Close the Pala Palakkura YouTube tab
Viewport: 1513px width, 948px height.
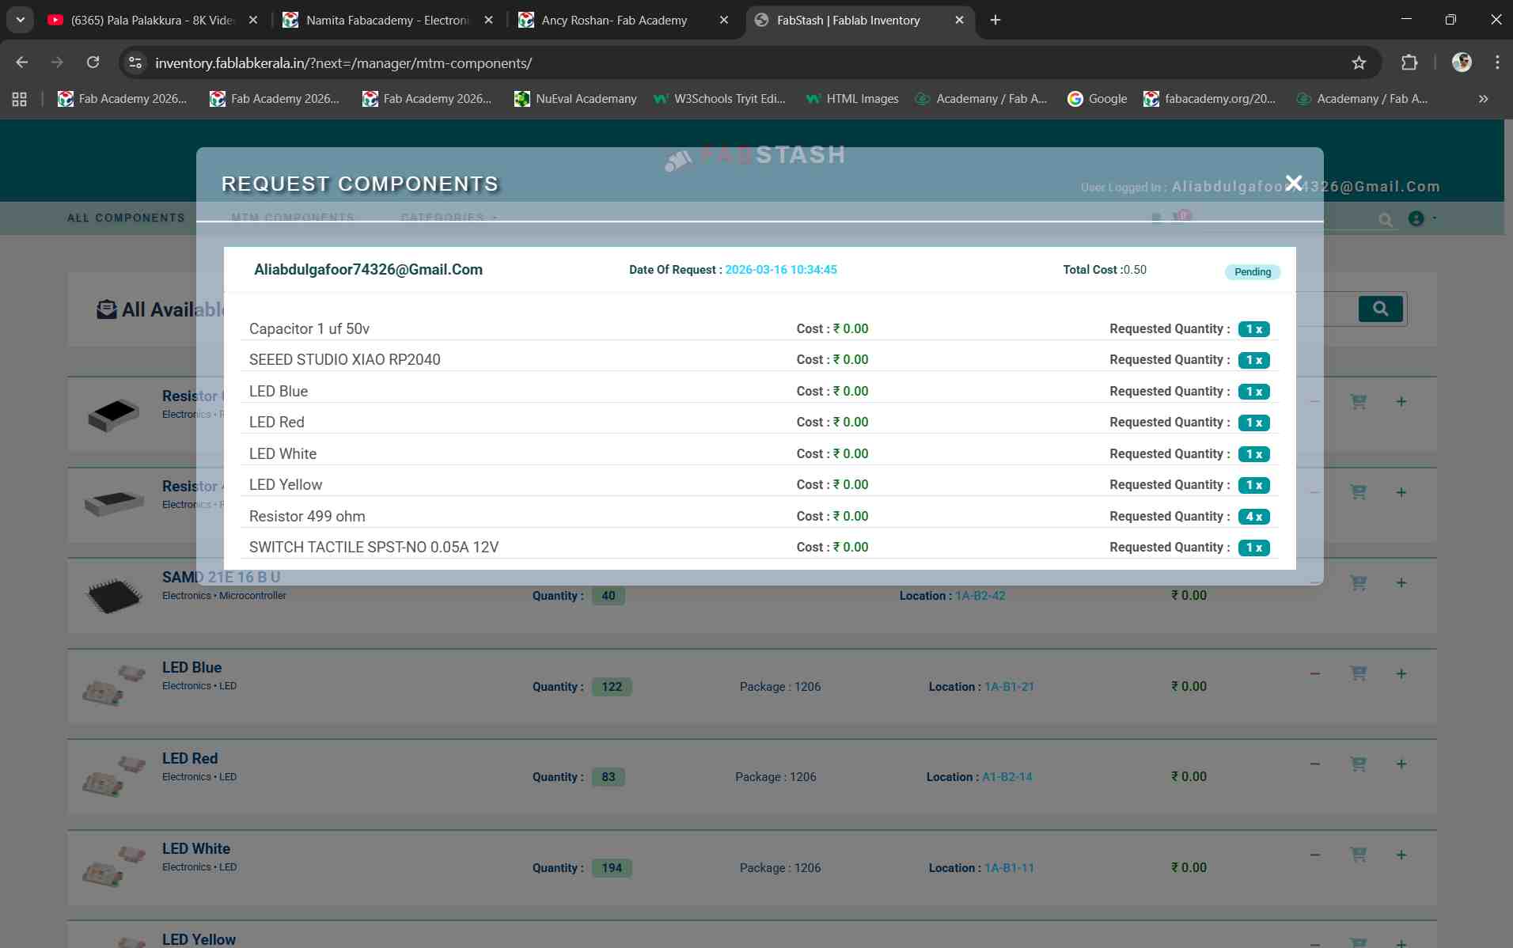click(x=253, y=20)
